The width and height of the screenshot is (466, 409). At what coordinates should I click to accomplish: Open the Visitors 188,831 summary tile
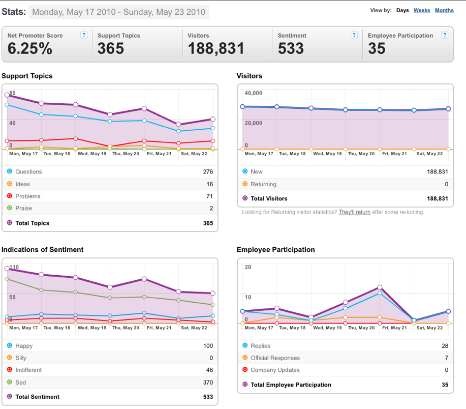click(x=228, y=44)
